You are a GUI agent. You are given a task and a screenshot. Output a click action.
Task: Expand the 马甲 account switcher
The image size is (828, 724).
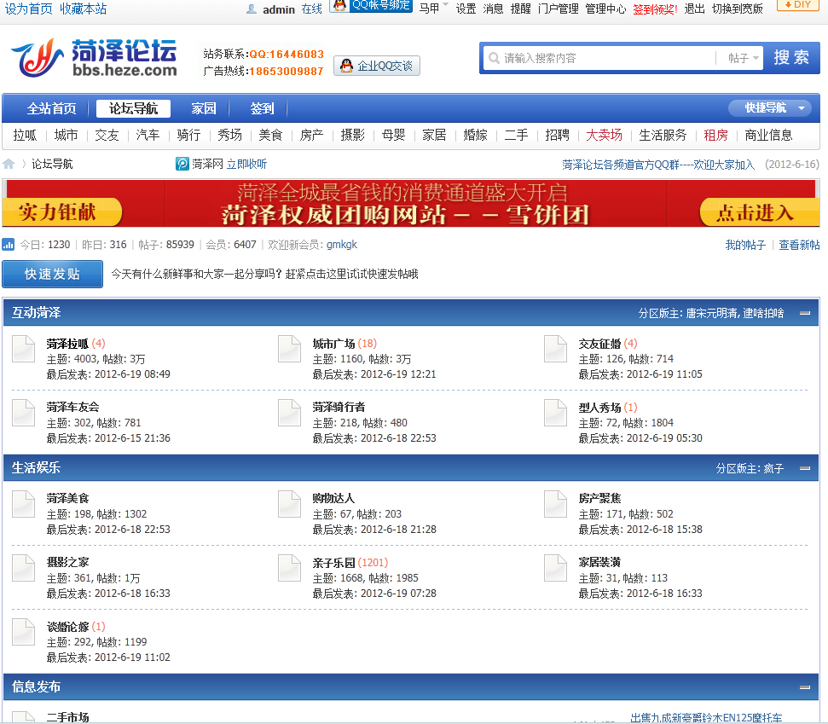click(x=433, y=9)
